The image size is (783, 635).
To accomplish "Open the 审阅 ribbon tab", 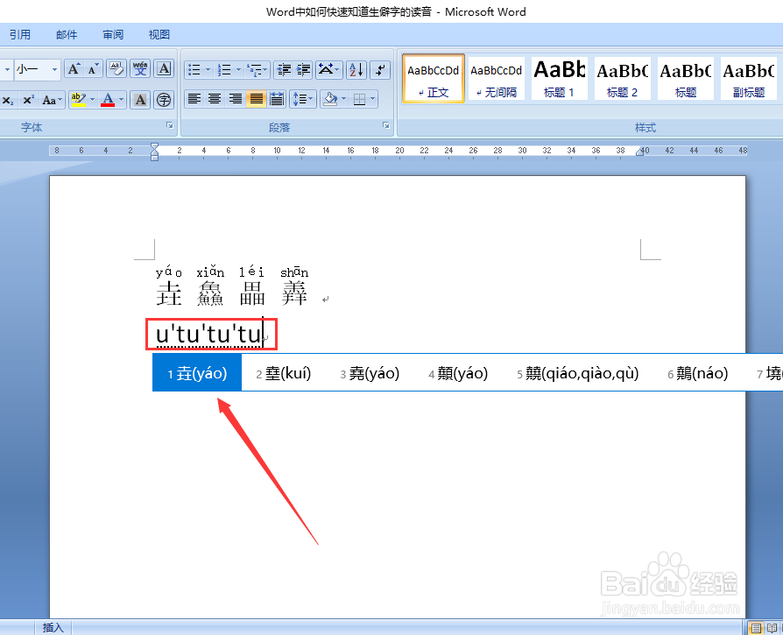I will [113, 35].
